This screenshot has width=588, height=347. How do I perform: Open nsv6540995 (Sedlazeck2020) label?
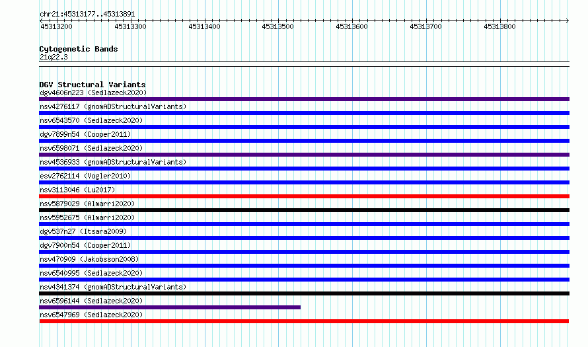point(91,273)
